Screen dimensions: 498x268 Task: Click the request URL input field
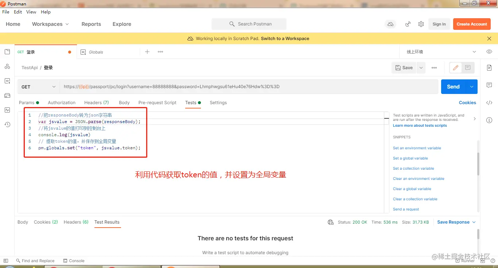(249, 87)
